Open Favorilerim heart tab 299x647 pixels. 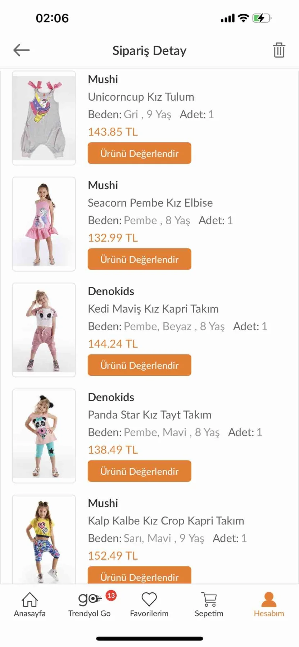(149, 604)
